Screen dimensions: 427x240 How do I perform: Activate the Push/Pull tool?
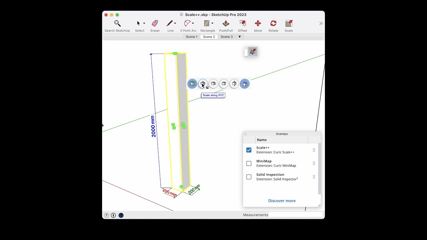[x=226, y=26]
